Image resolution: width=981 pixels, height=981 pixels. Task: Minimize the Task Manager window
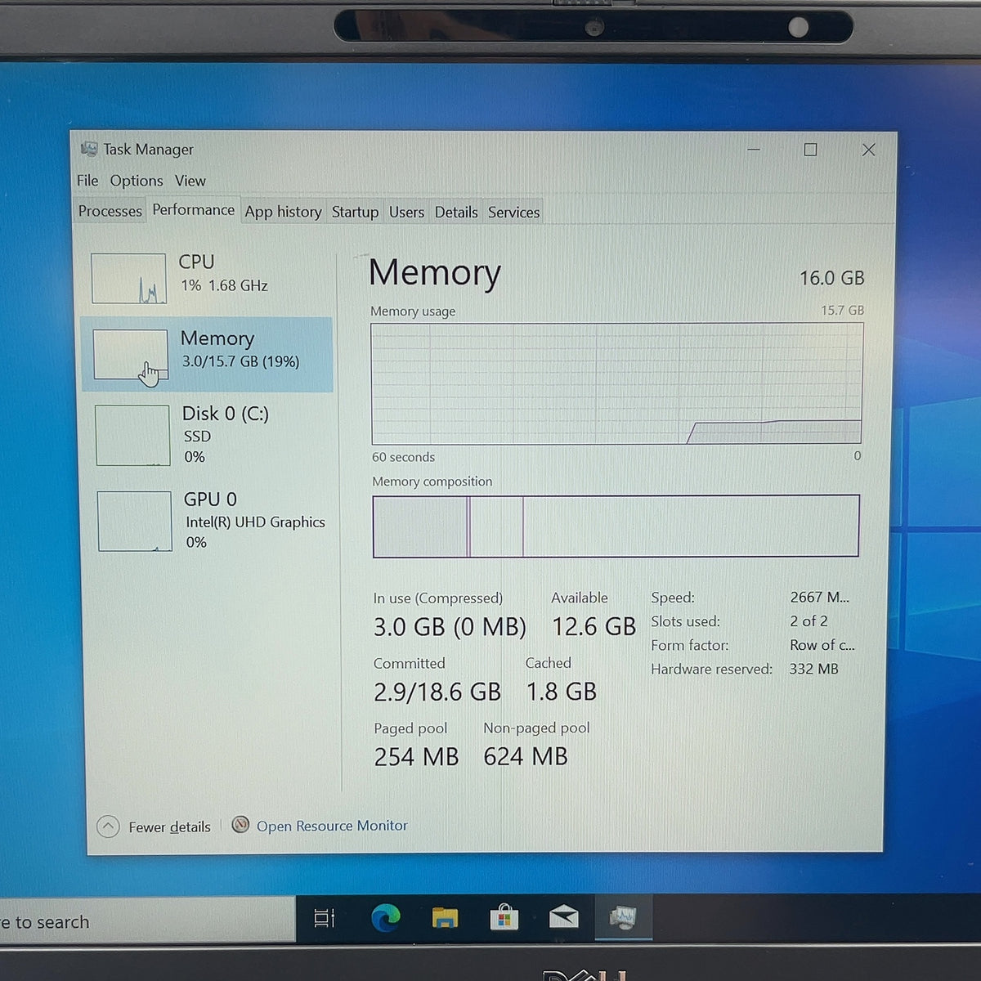(x=754, y=150)
